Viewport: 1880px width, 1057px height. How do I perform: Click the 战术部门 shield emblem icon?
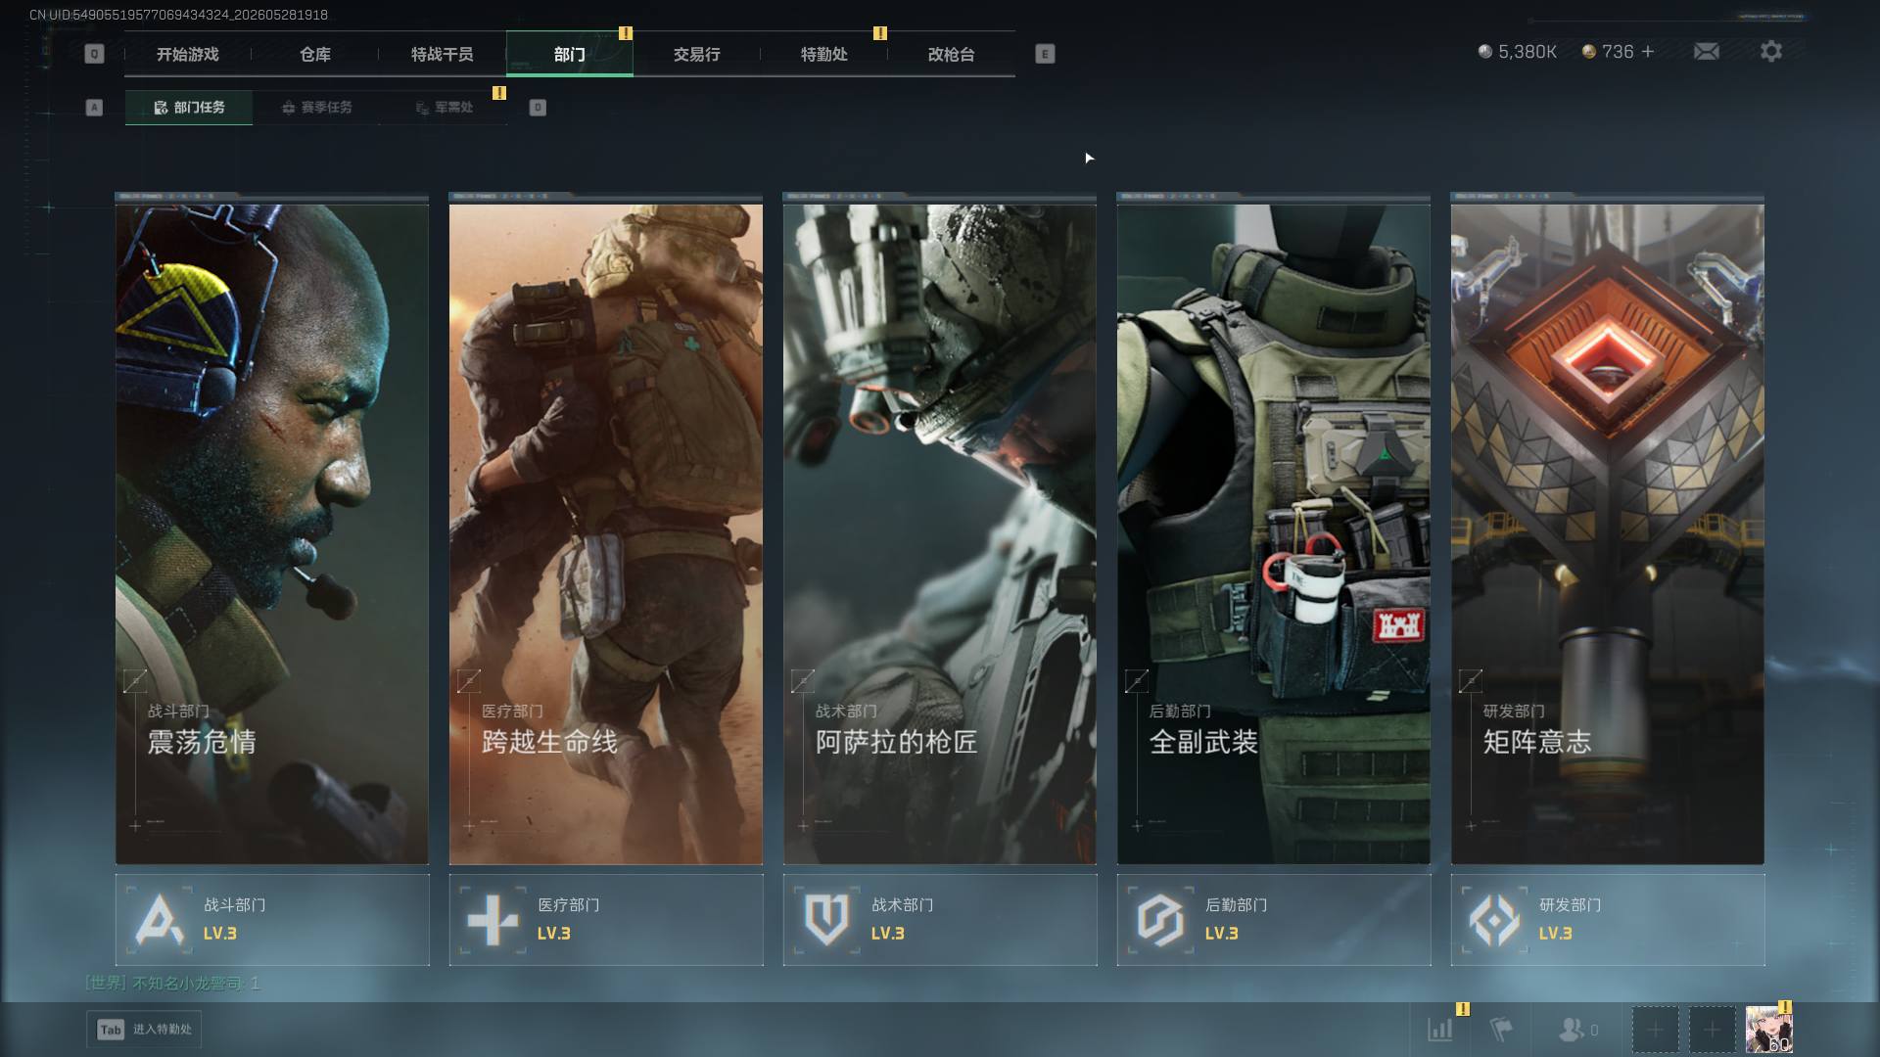coord(827,920)
